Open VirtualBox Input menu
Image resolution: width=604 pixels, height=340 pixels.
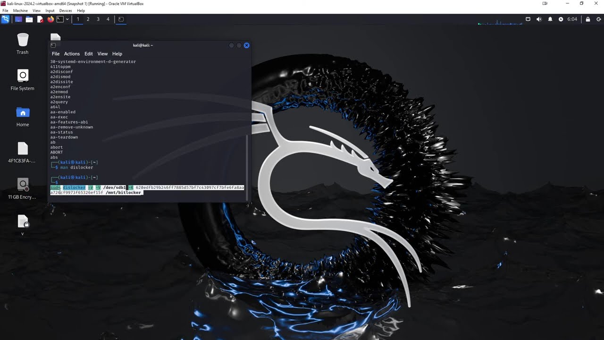point(50,10)
